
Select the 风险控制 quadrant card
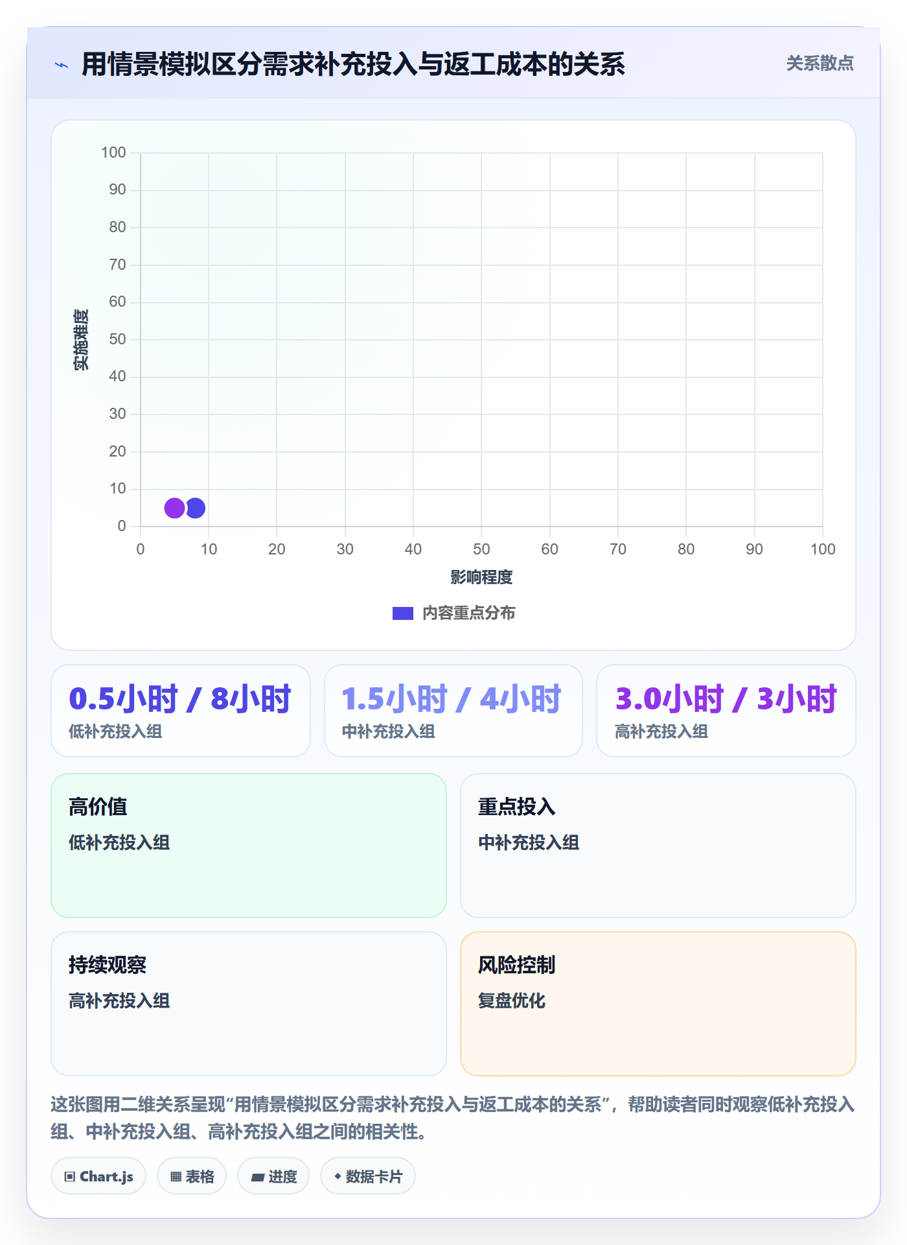(x=658, y=1004)
